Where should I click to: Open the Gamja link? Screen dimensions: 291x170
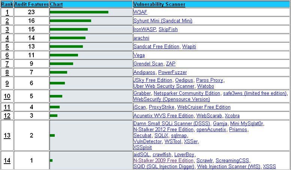(x=220, y=123)
